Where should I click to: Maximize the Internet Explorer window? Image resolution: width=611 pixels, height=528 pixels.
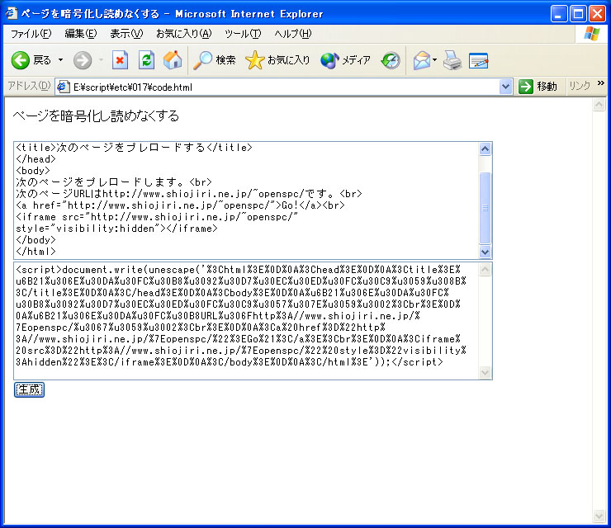coord(578,14)
